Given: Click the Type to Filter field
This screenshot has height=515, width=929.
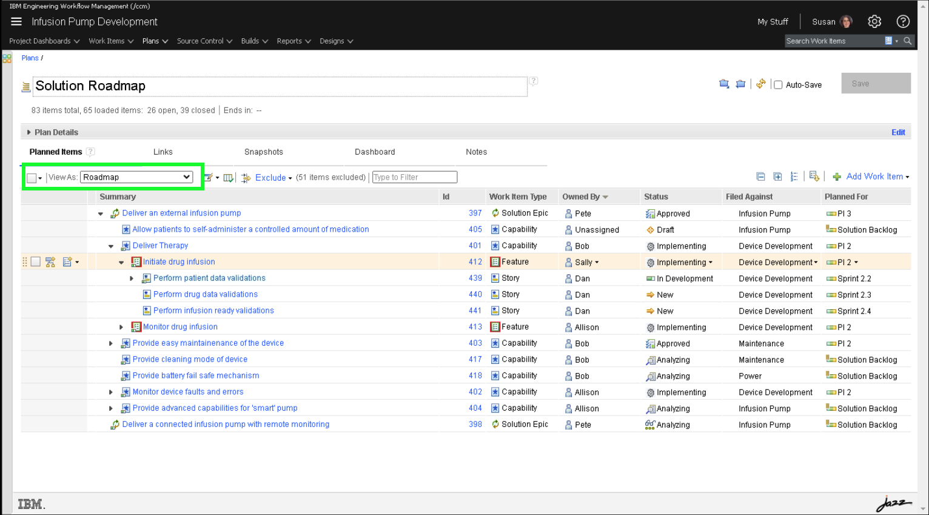Looking at the screenshot, I should [414, 177].
